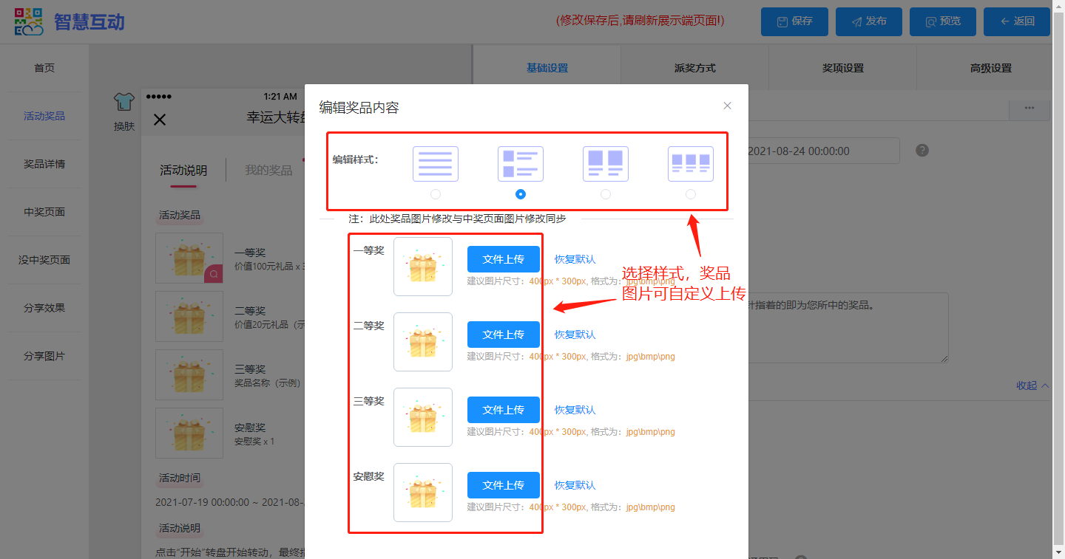Switch to the 奖项设置 tab
1065x559 pixels.
842,68
